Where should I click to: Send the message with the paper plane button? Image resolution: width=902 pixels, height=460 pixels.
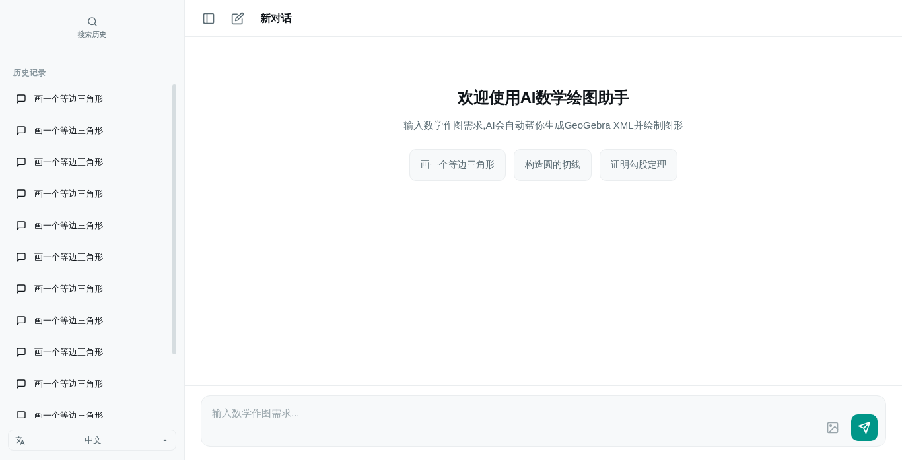point(864,428)
